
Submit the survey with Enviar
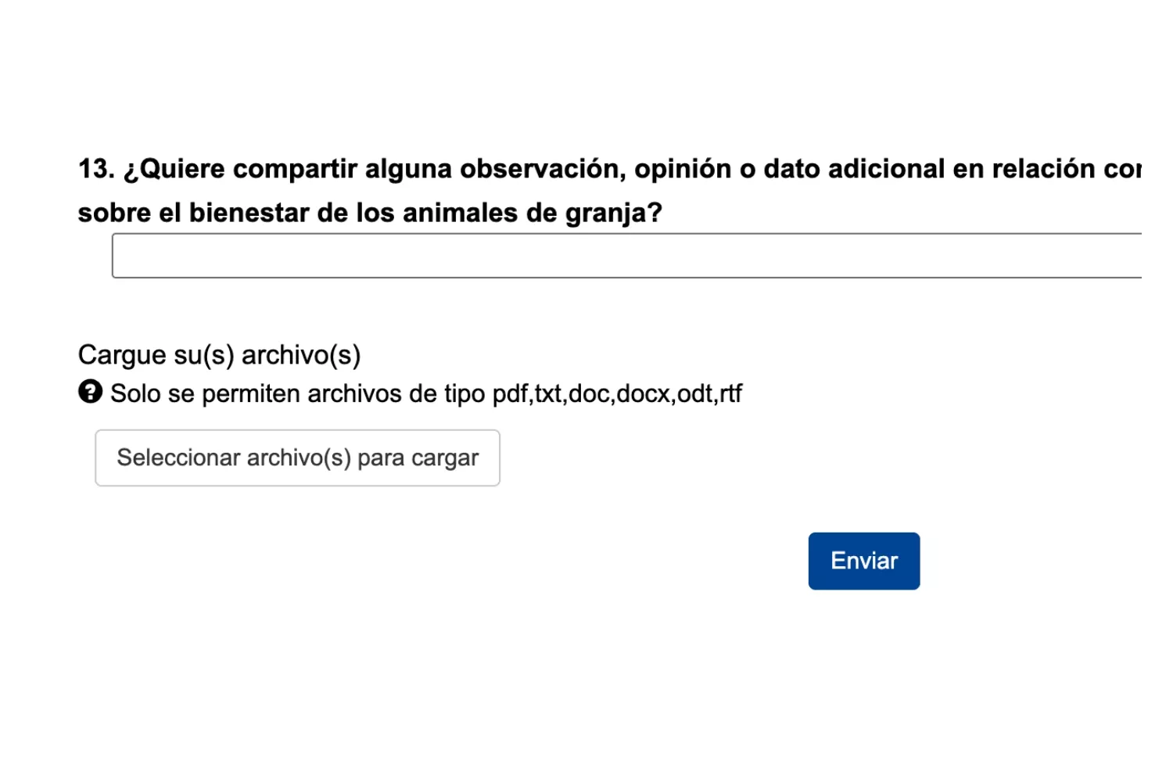[x=863, y=561]
